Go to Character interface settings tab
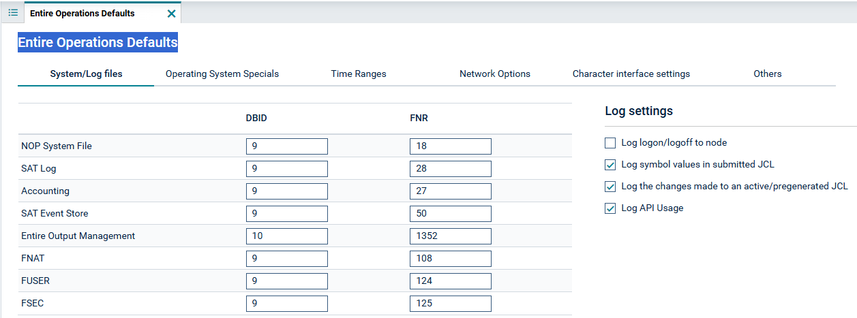This screenshot has width=857, height=318. (x=631, y=74)
